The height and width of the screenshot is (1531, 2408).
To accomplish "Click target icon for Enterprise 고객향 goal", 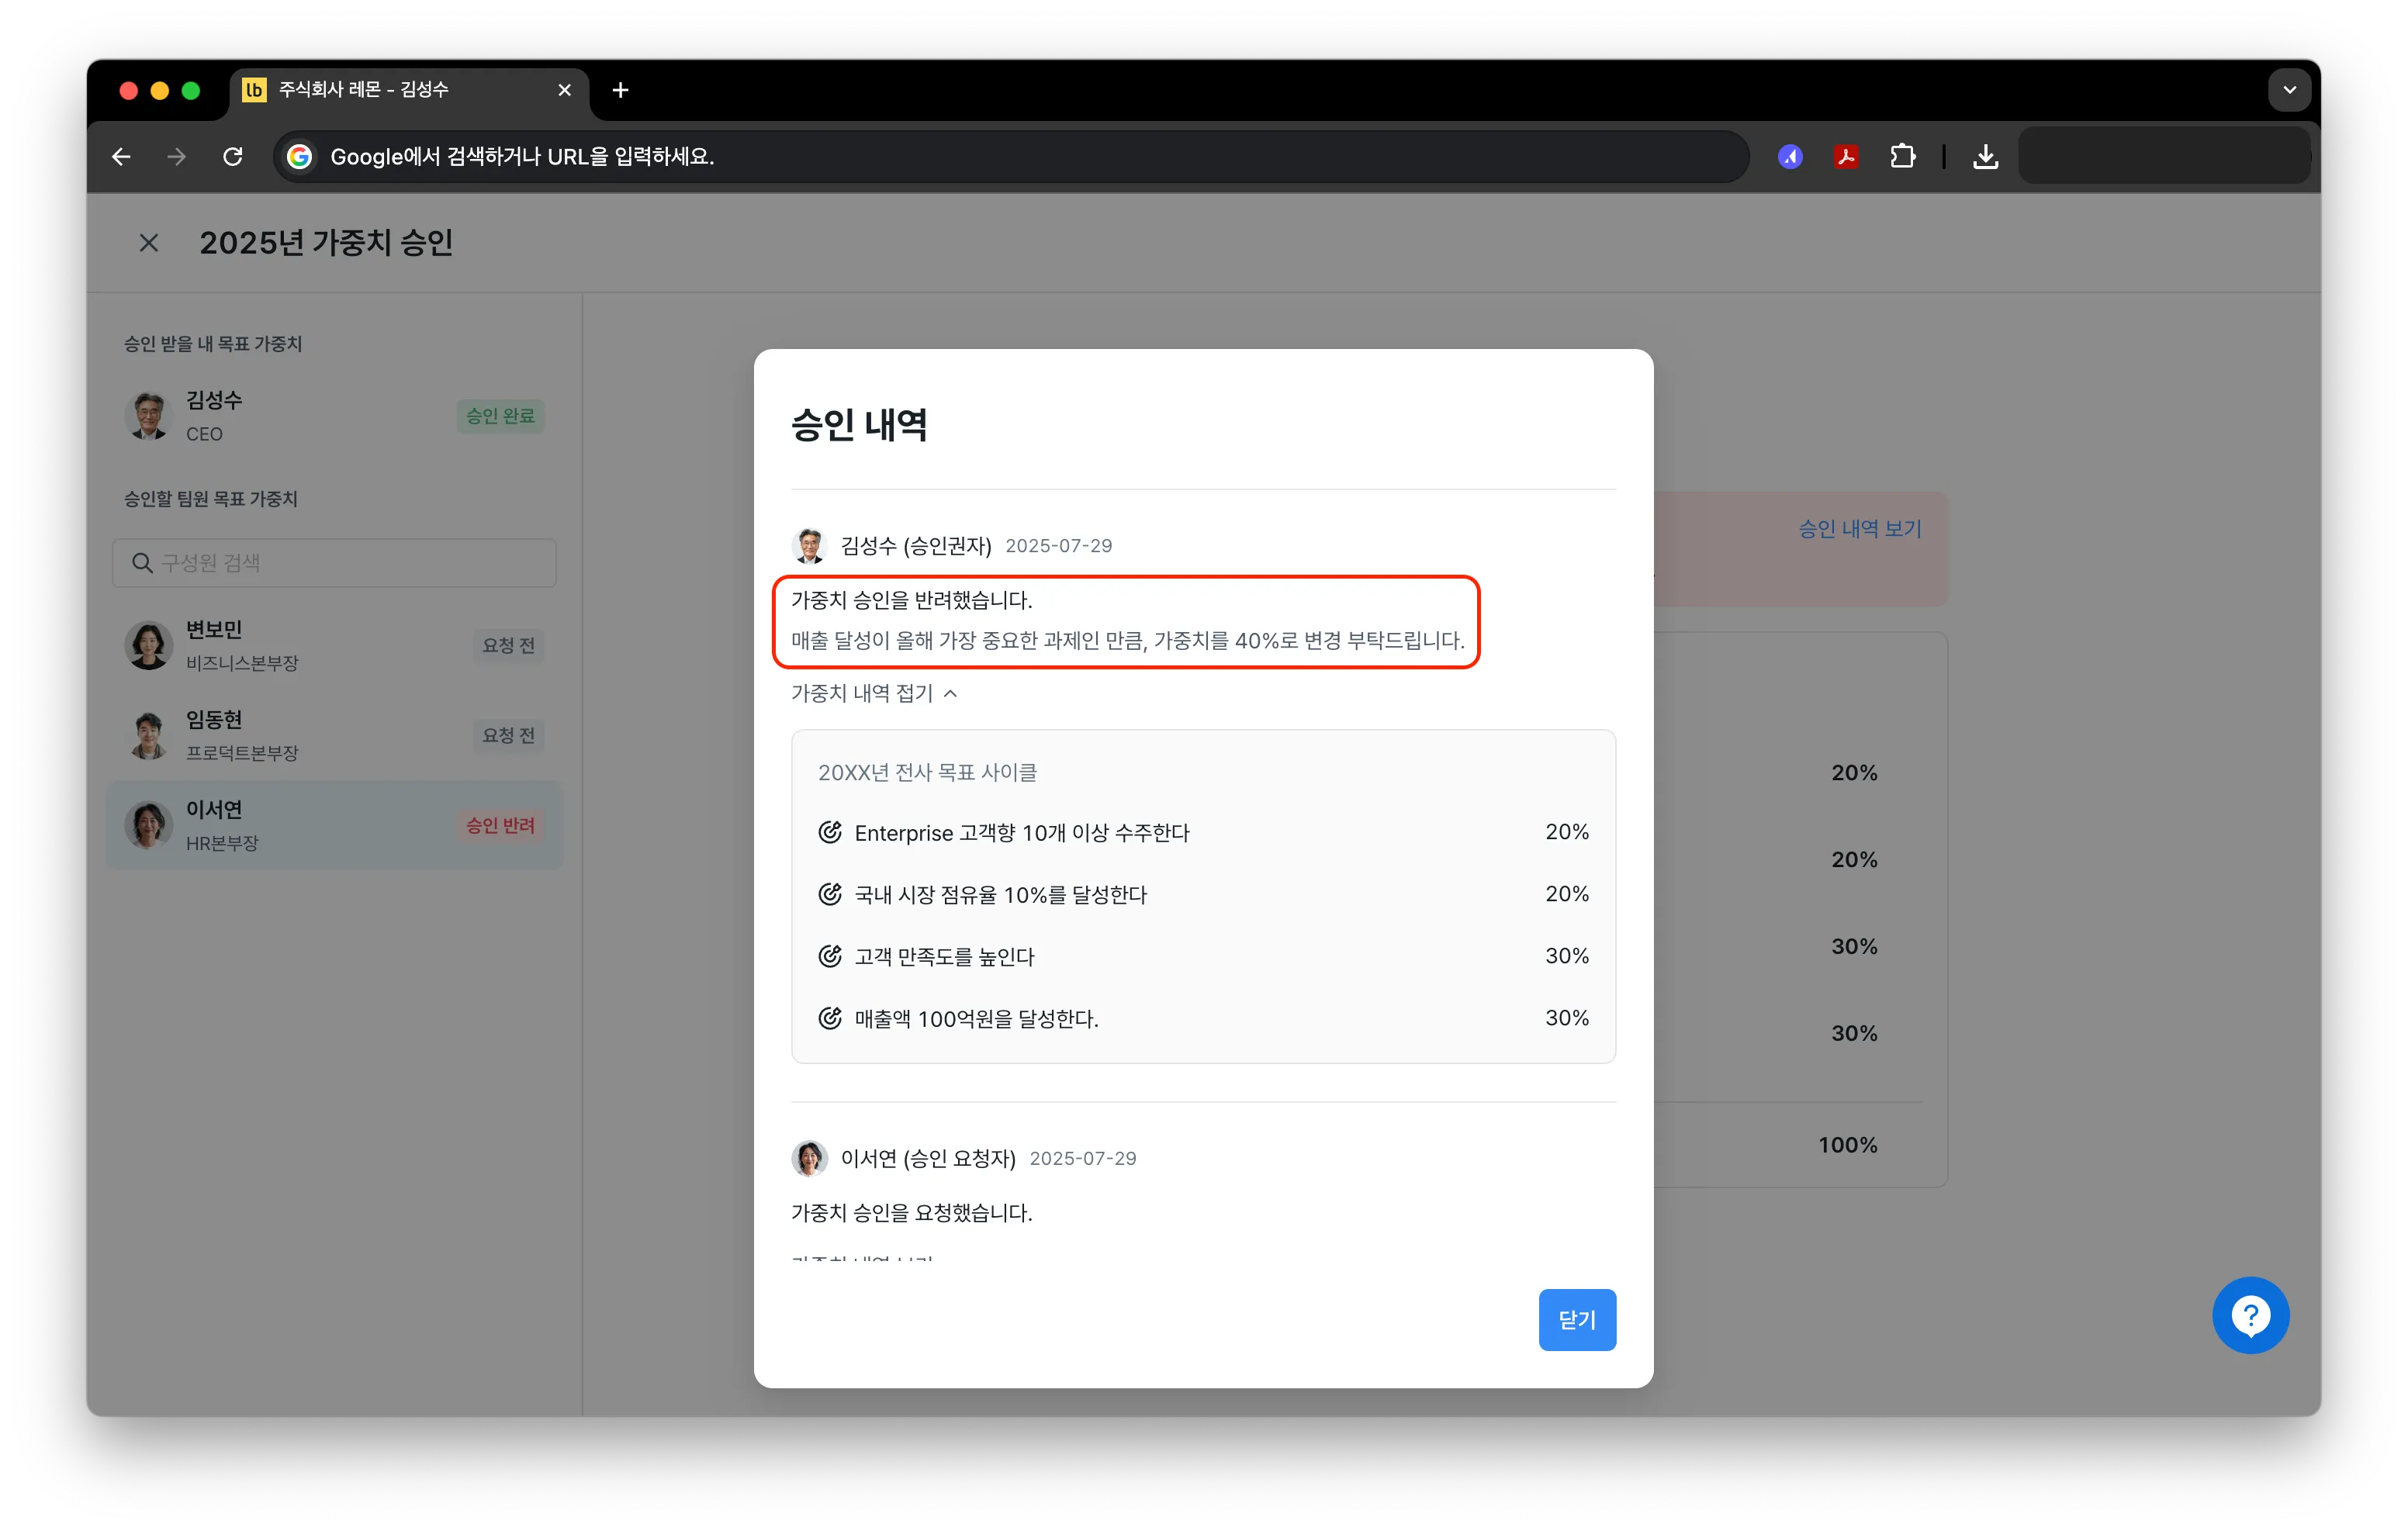I will click(830, 832).
